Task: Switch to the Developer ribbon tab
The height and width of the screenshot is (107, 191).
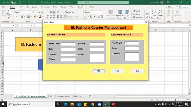Action: (82, 7)
